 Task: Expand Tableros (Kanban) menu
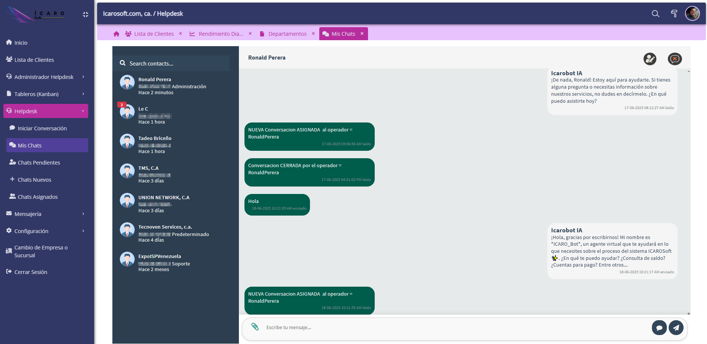[45, 94]
